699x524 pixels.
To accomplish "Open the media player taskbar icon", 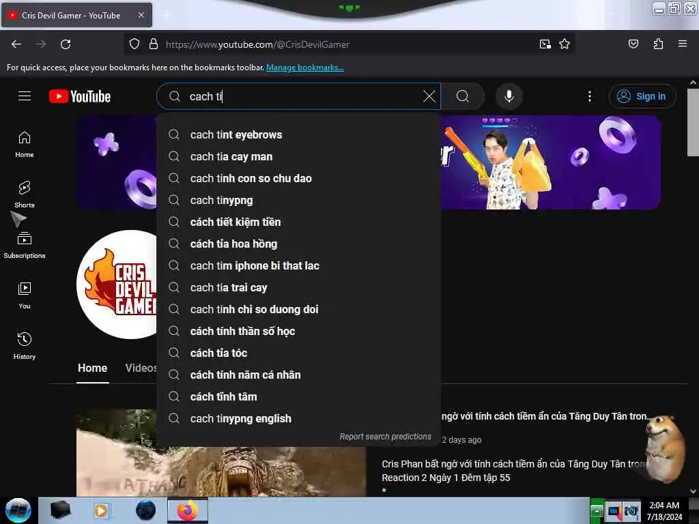I will (x=101, y=510).
